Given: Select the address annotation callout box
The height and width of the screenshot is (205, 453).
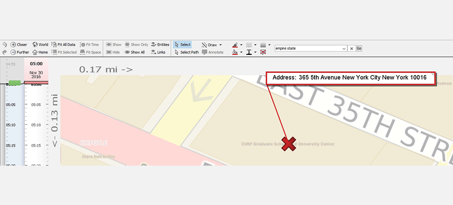Looking at the screenshot, I should 350,77.
